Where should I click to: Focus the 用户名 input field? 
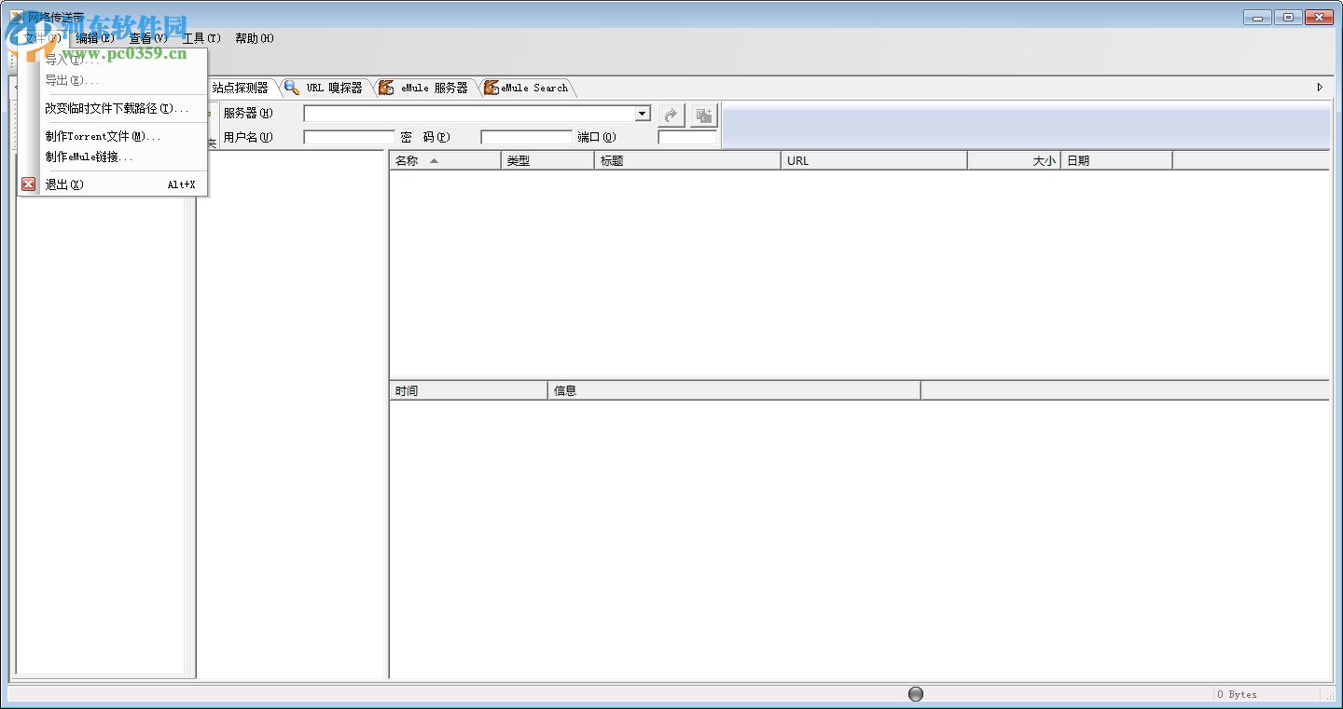[x=349, y=137]
